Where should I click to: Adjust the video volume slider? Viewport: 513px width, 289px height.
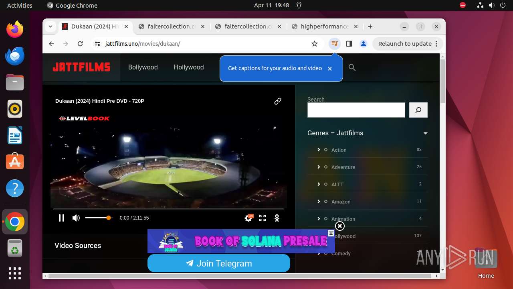99,218
